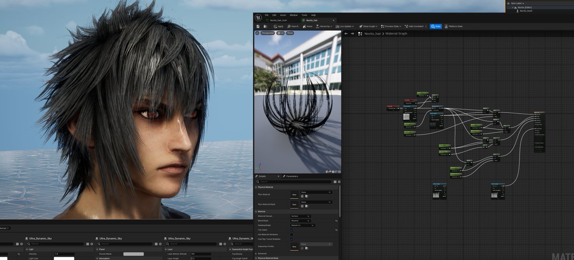574x260 pixels.
Task: Click Platform Stats button
Action: coord(453,26)
